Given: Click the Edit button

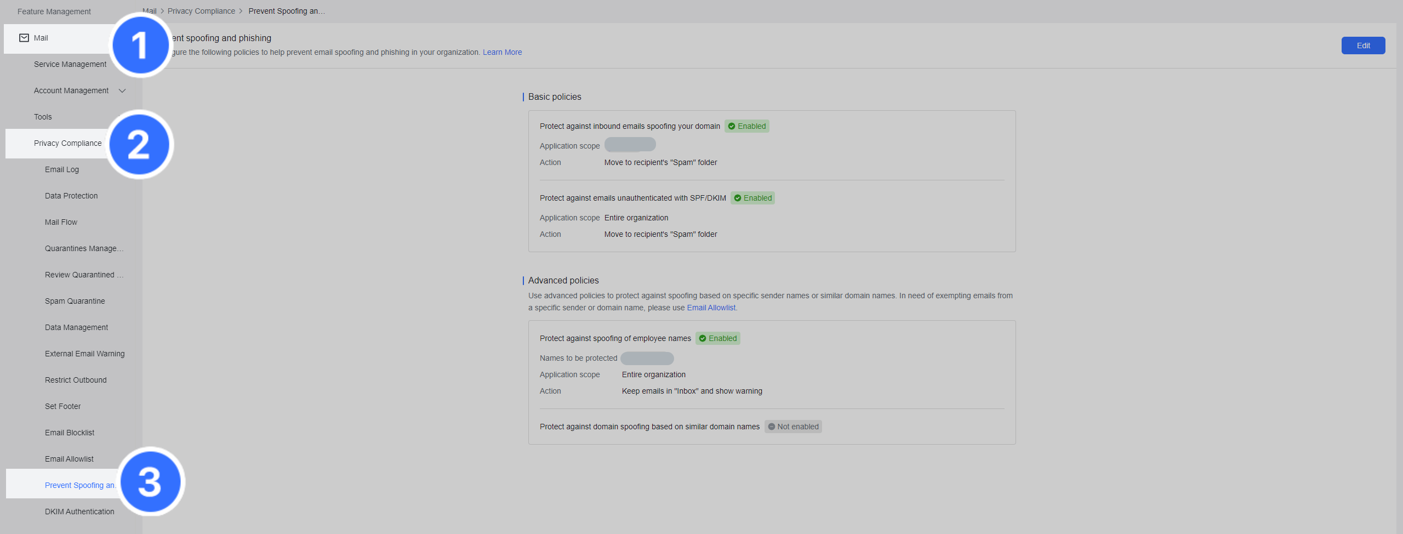Looking at the screenshot, I should [x=1363, y=46].
